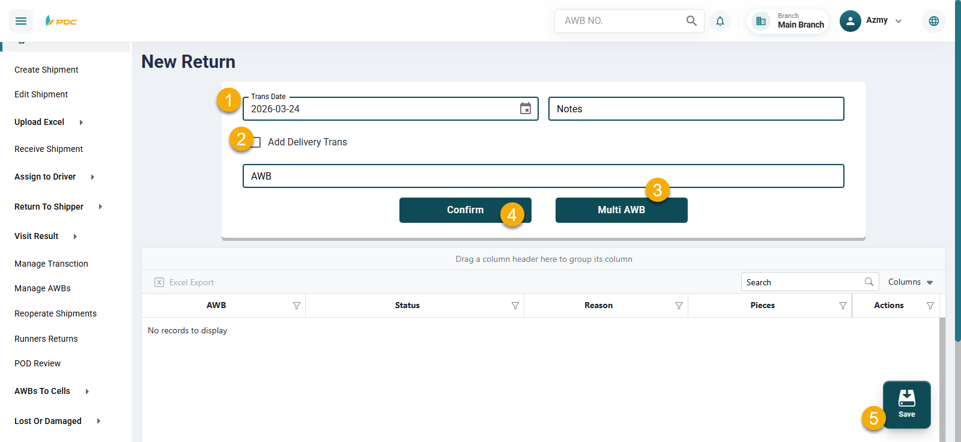Click the Save floppy disk button
The image size is (961, 442).
(x=906, y=404)
